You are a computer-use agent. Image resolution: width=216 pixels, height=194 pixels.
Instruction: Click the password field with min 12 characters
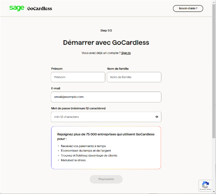coord(106,117)
